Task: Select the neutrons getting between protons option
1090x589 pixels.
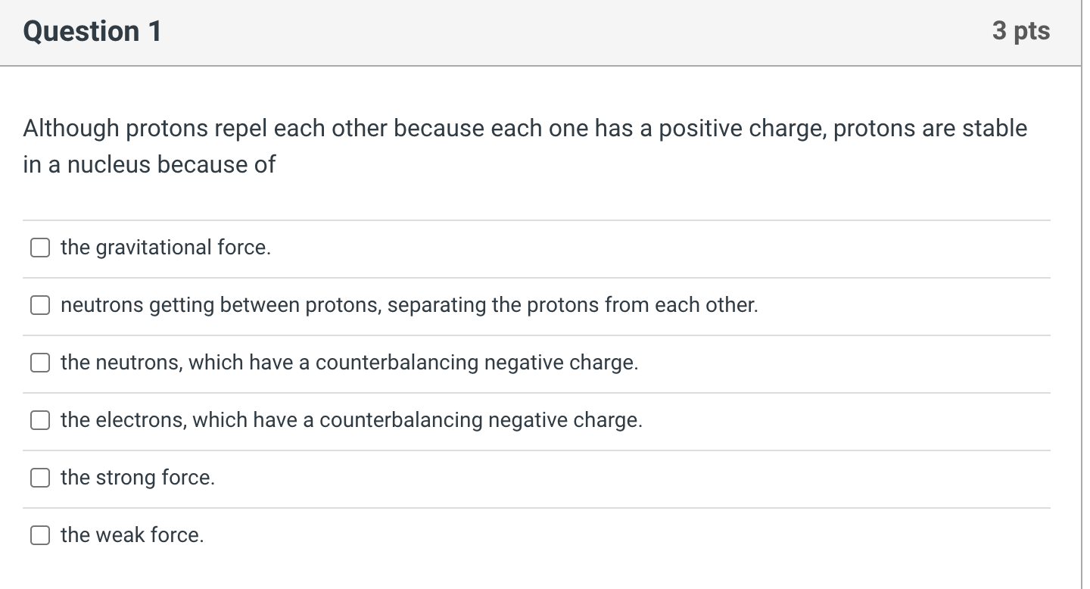Action: coord(39,305)
